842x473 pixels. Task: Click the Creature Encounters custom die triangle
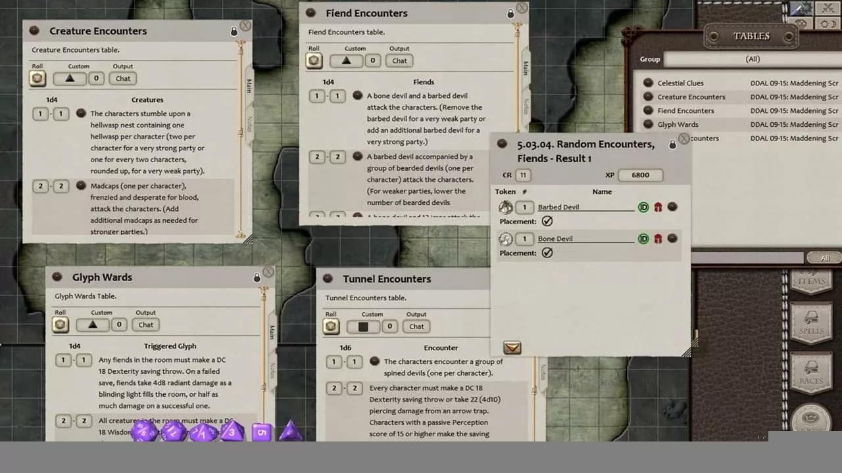tap(69, 78)
